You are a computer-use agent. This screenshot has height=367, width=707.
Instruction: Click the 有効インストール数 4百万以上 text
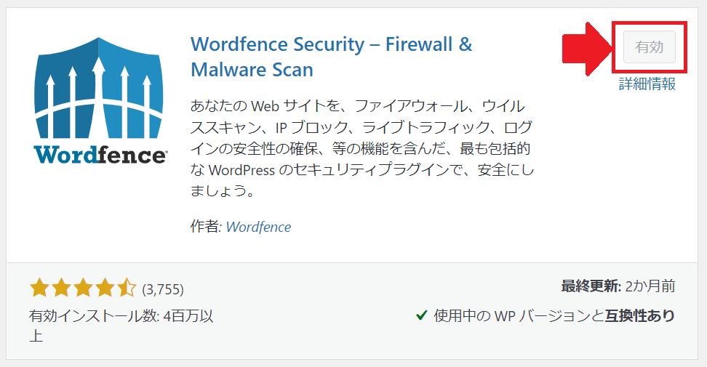(121, 326)
